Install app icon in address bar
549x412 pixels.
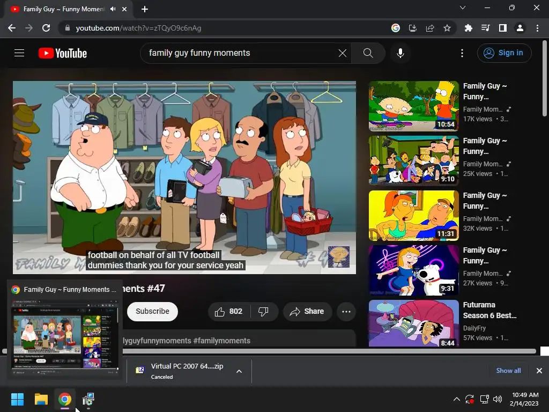(413, 28)
